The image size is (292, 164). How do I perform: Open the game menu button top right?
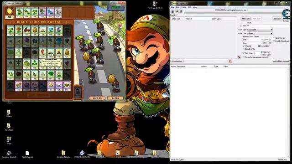(x=115, y=8)
